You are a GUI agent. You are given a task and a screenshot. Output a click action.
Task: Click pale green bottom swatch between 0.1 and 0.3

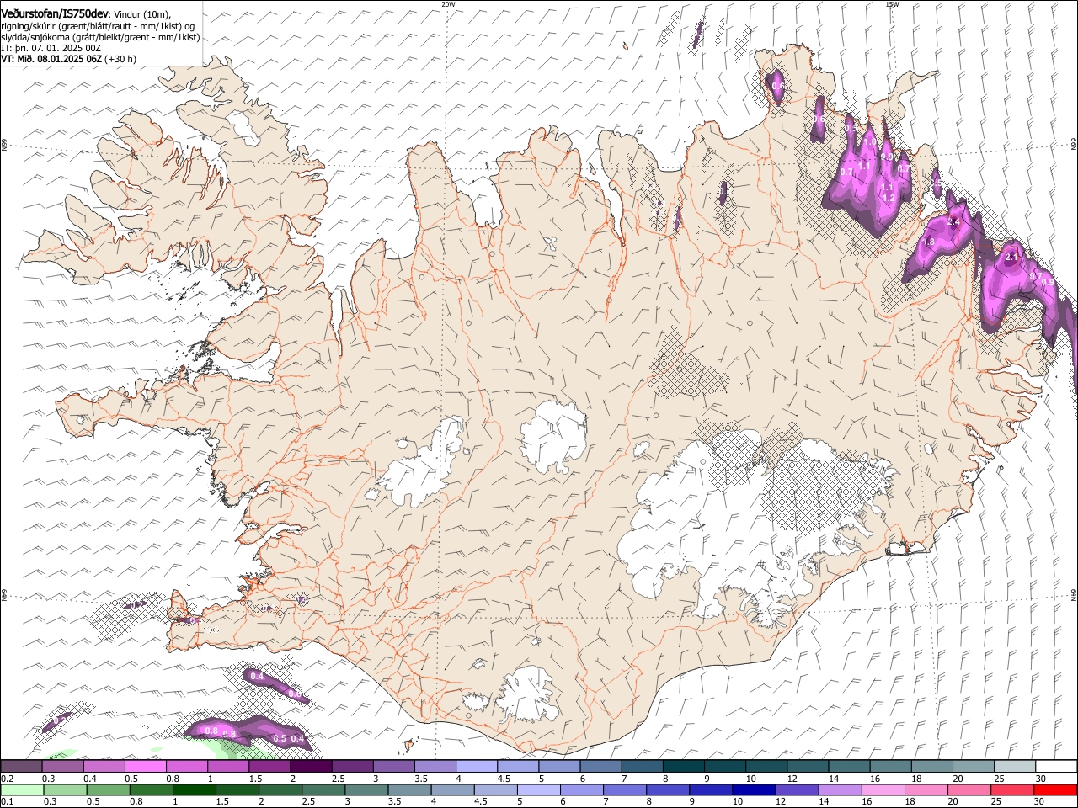21,790
